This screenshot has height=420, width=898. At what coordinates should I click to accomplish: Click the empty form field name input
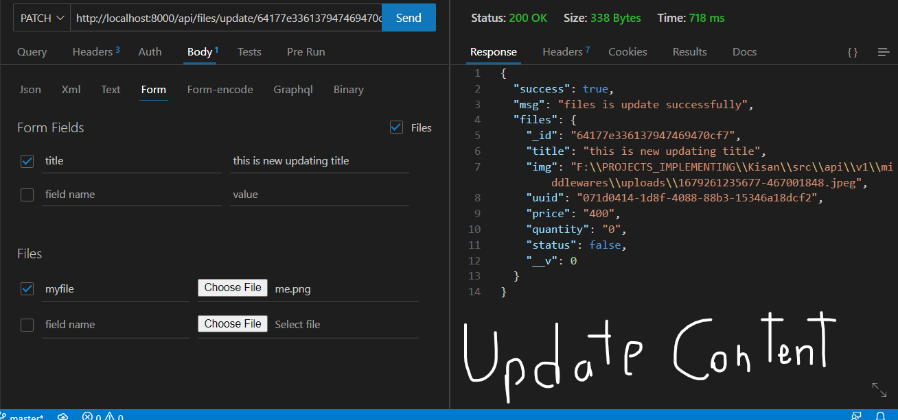tap(132, 195)
